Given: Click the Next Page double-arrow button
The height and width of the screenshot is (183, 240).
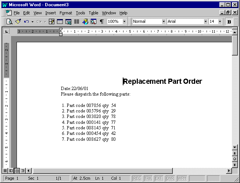Looking at the screenshot, I should coord(234,165).
